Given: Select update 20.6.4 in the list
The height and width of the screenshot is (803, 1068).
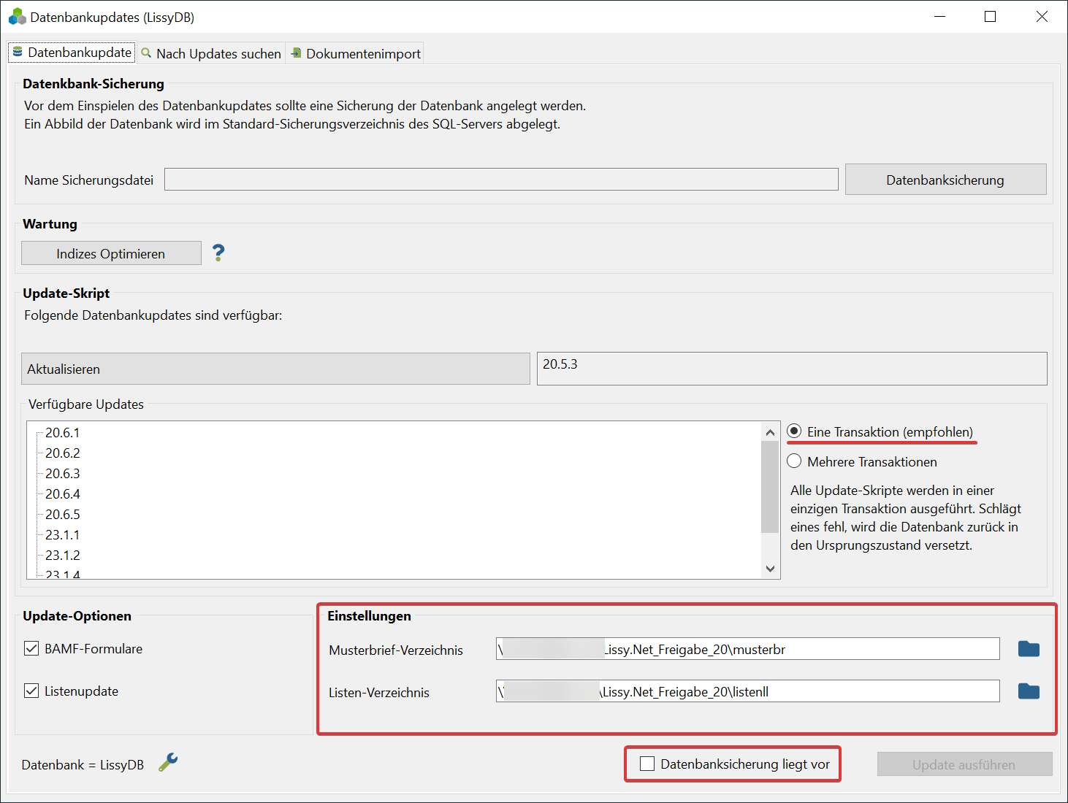Looking at the screenshot, I should click(63, 494).
